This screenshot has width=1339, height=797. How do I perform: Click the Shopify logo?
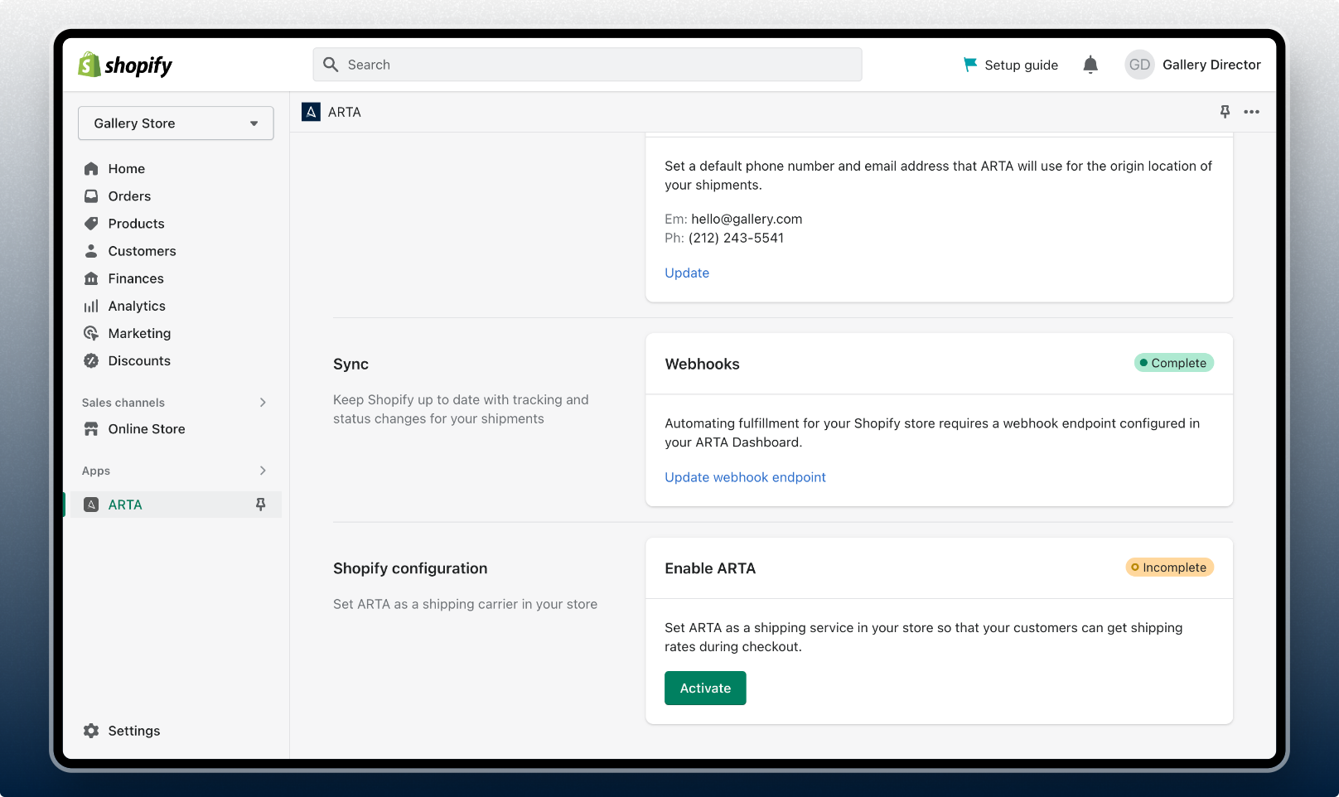tap(124, 65)
